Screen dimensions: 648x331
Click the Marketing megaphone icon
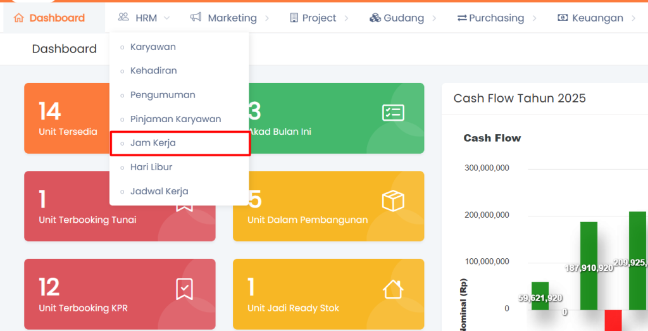click(196, 18)
